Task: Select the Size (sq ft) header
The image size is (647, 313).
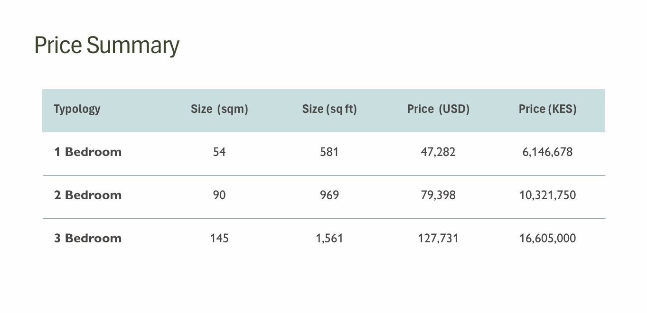Action: point(329,109)
